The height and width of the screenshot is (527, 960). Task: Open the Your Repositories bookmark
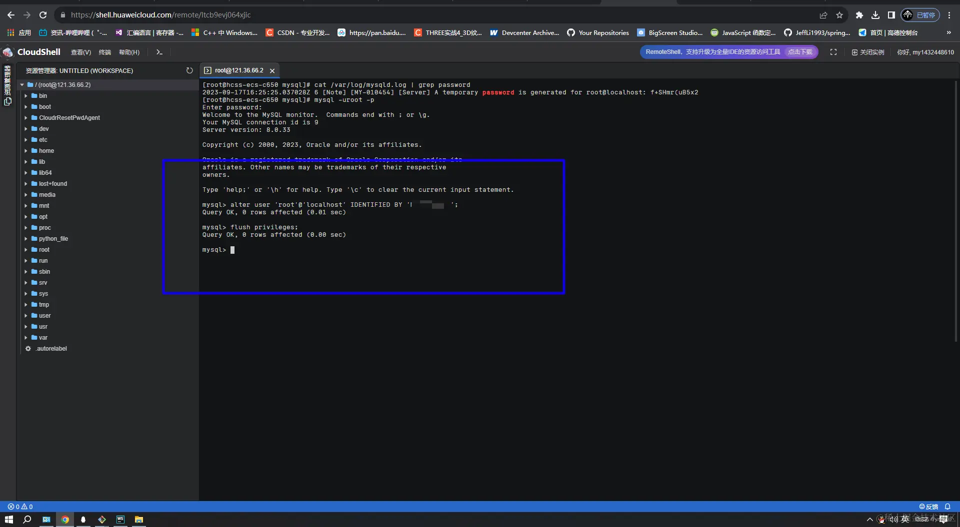[598, 32]
